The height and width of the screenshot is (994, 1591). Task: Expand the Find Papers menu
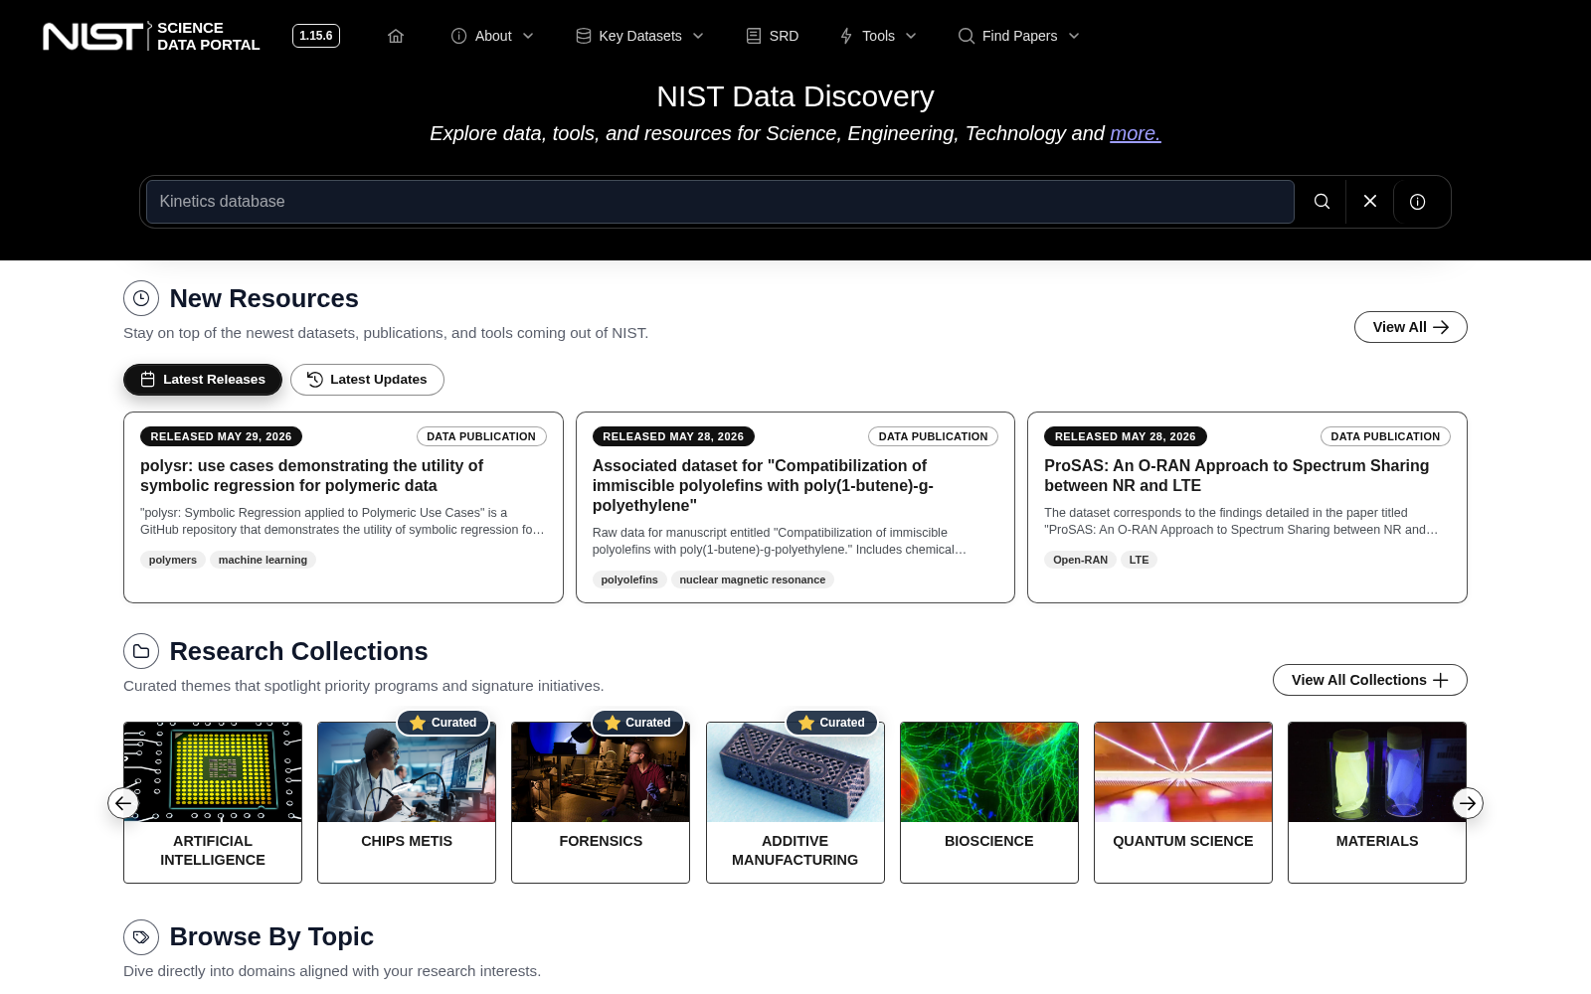(1019, 36)
